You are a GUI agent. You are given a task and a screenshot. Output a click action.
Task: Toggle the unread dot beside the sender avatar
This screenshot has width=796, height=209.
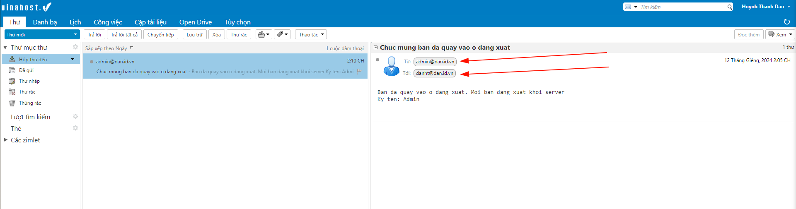click(377, 60)
